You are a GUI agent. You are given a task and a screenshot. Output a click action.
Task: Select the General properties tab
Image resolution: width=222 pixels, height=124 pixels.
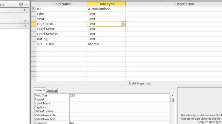39,90
